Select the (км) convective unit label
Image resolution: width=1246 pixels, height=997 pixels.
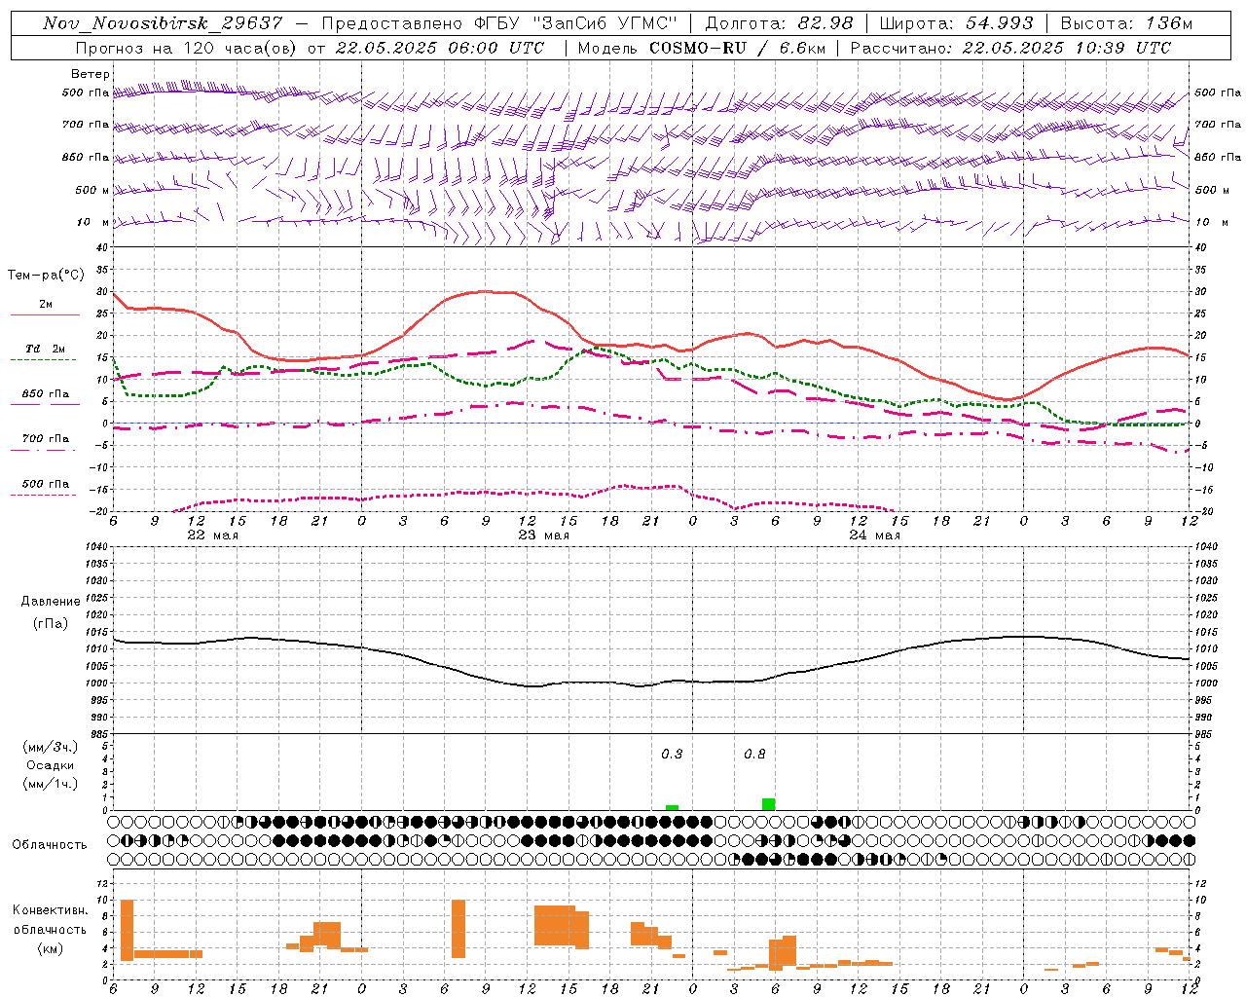(50, 949)
